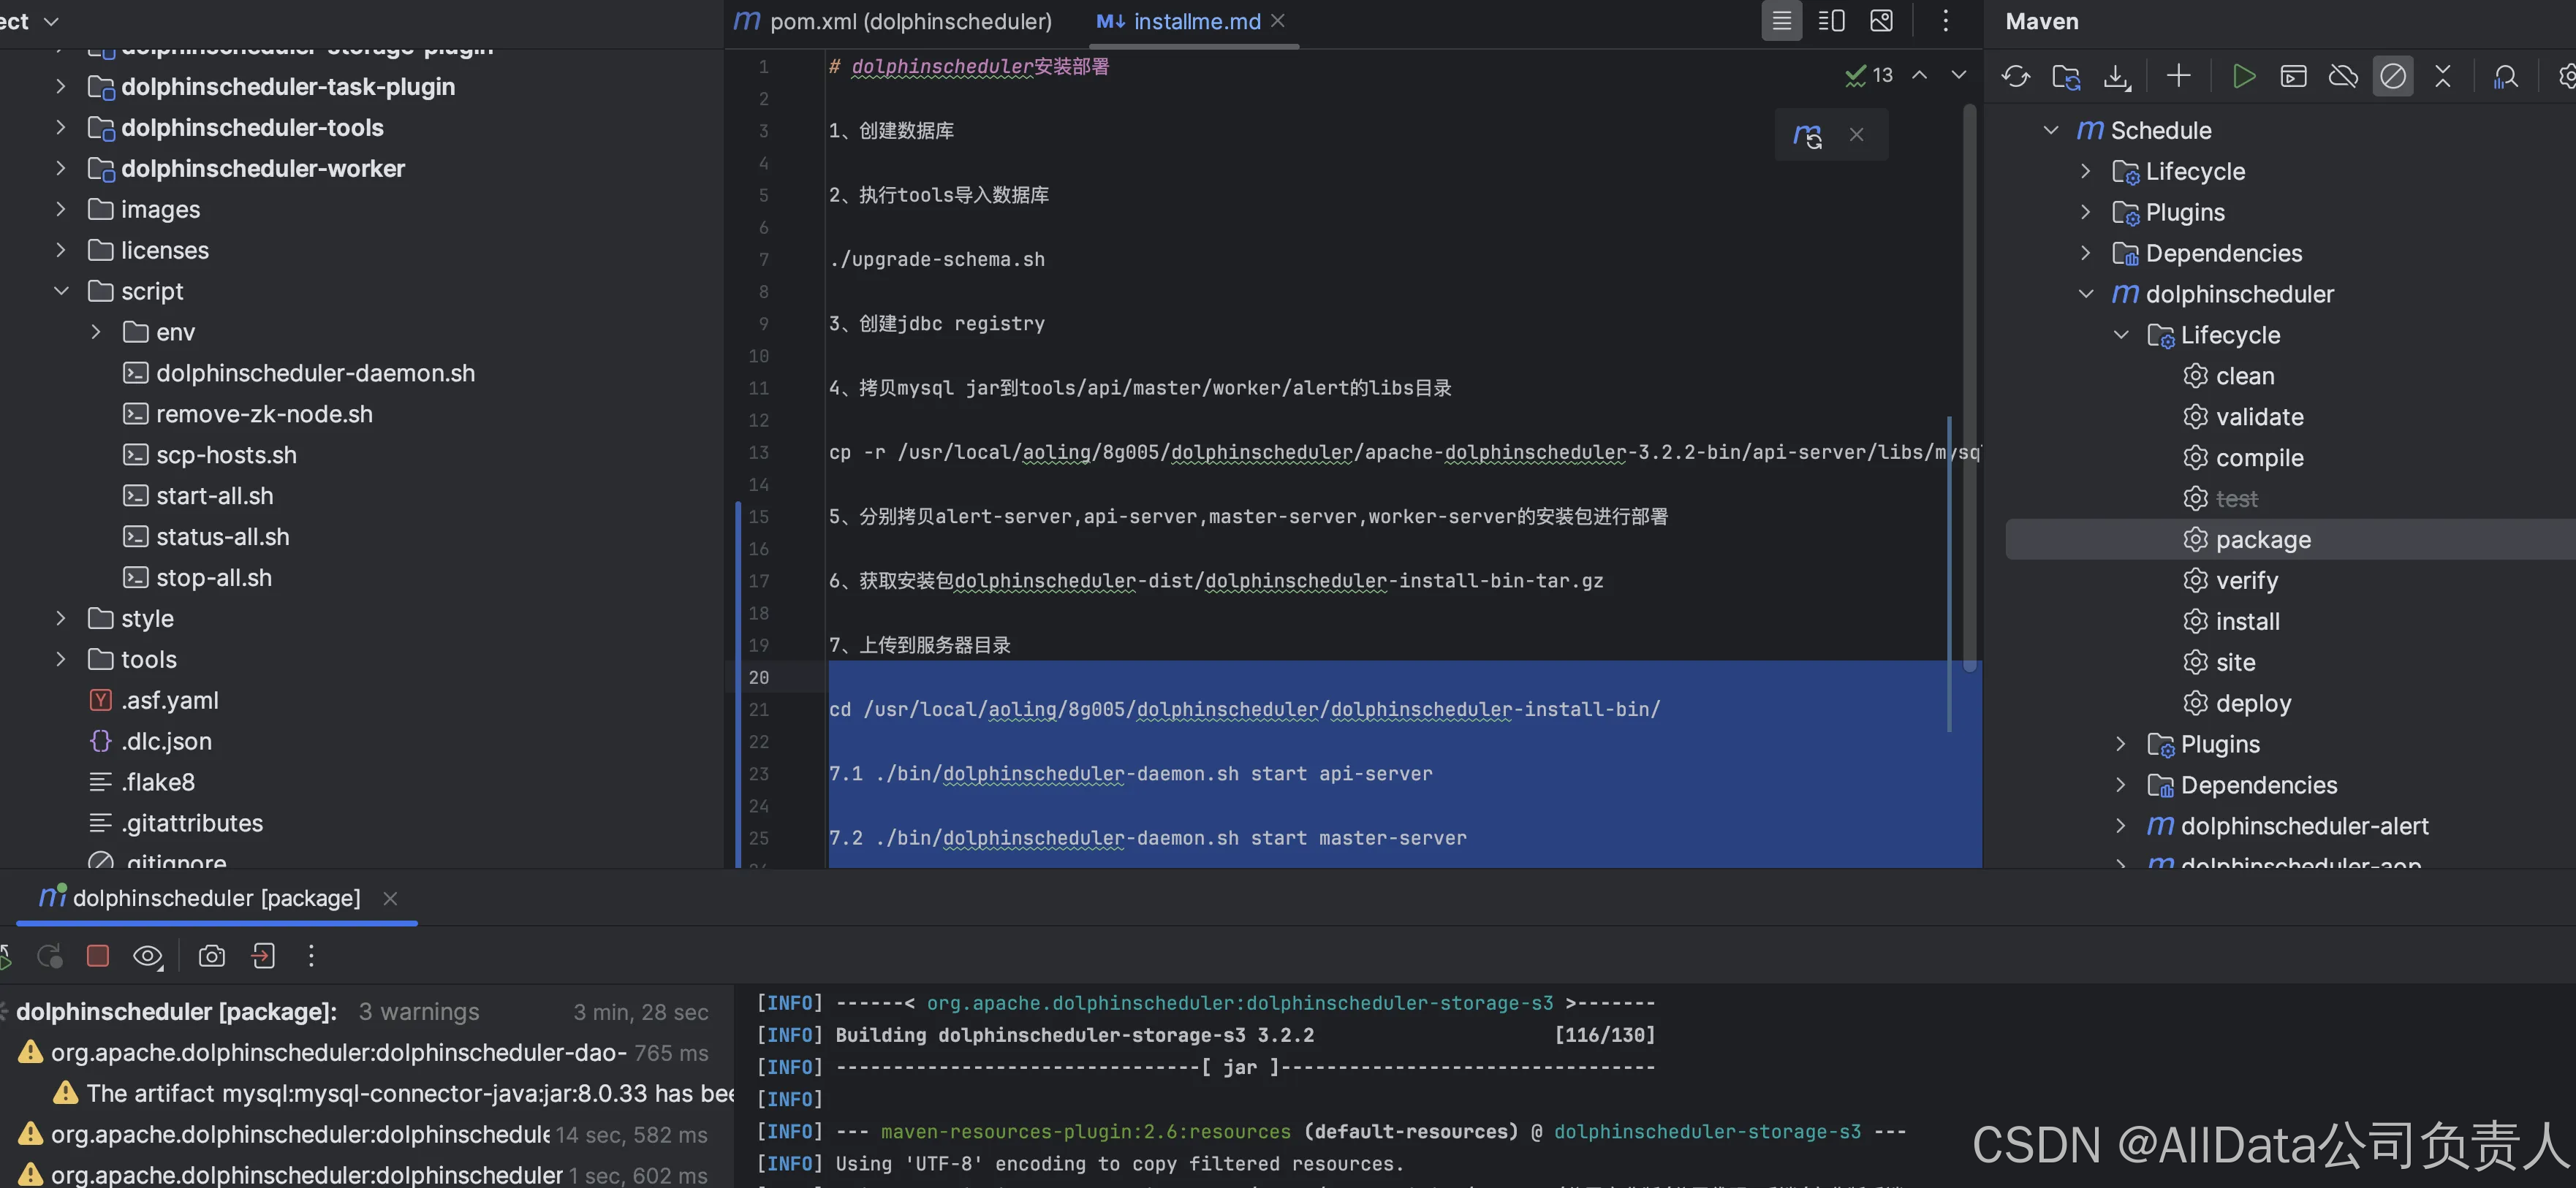2576x1188 pixels.
Task: Collapse dolphinscheduler Lifecycle node in Maven
Action: pyautogui.click(x=2121, y=335)
